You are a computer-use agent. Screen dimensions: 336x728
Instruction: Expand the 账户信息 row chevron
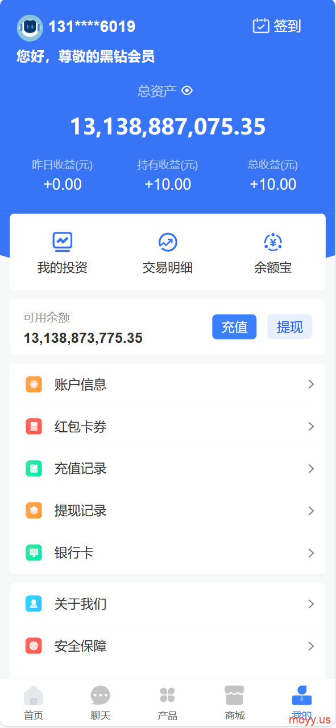click(311, 385)
